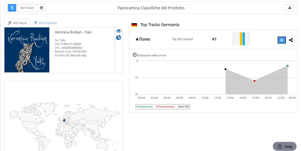Click the download icon in header
The height and width of the screenshot is (151, 301).
[x=290, y=8]
